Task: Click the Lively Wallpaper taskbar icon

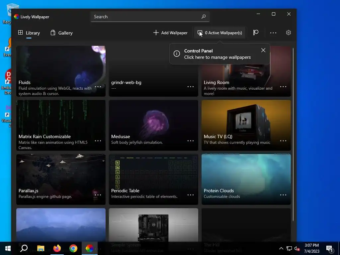Action: pyautogui.click(x=90, y=248)
